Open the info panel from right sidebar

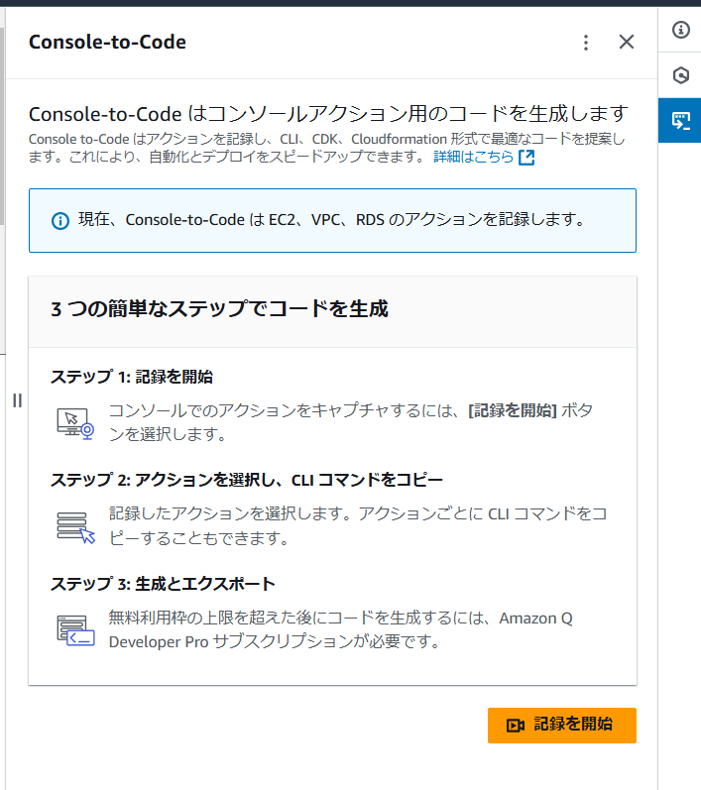click(x=681, y=30)
